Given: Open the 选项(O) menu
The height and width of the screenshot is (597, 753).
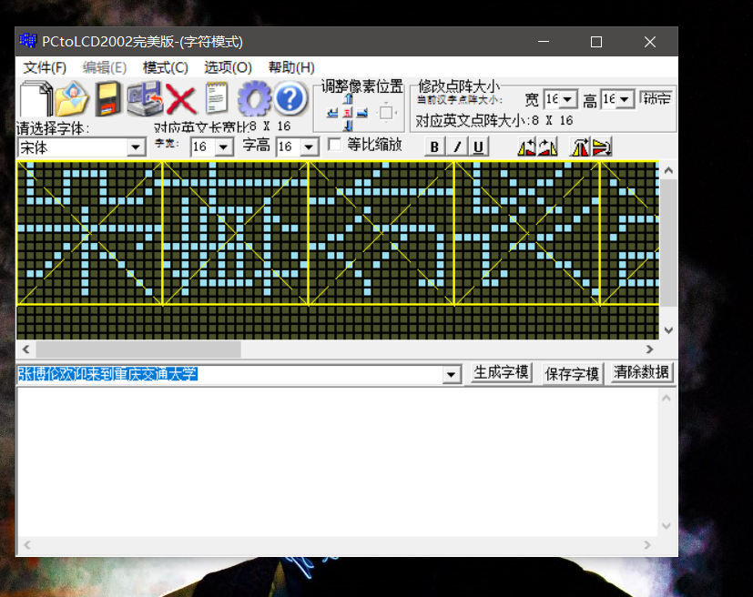Looking at the screenshot, I should (x=227, y=68).
